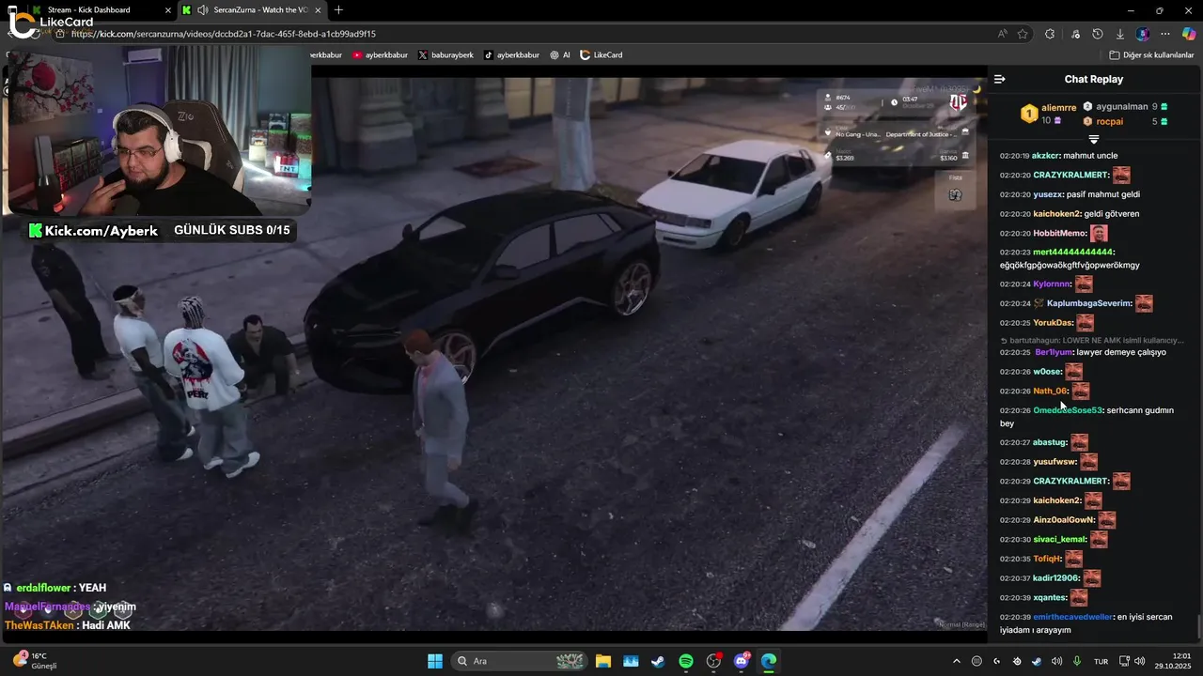Open the Windows Start menu
This screenshot has height=676, width=1203.
coord(435,661)
